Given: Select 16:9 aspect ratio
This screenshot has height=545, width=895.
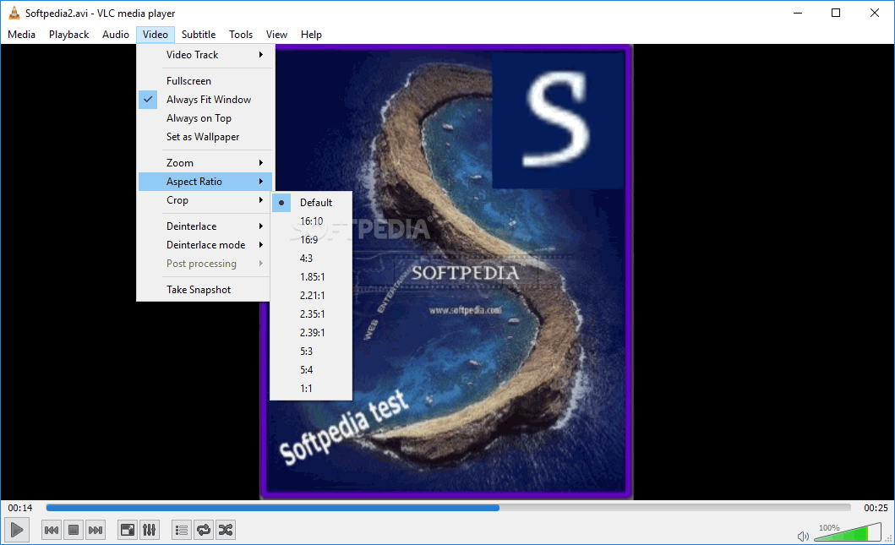Looking at the screenshot, I should pos(311,240).
